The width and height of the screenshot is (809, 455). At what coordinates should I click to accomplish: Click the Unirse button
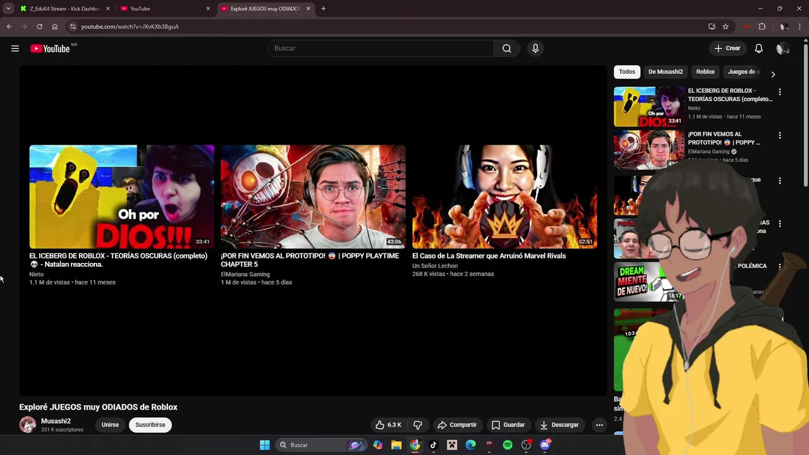click(x=110, y=425)
